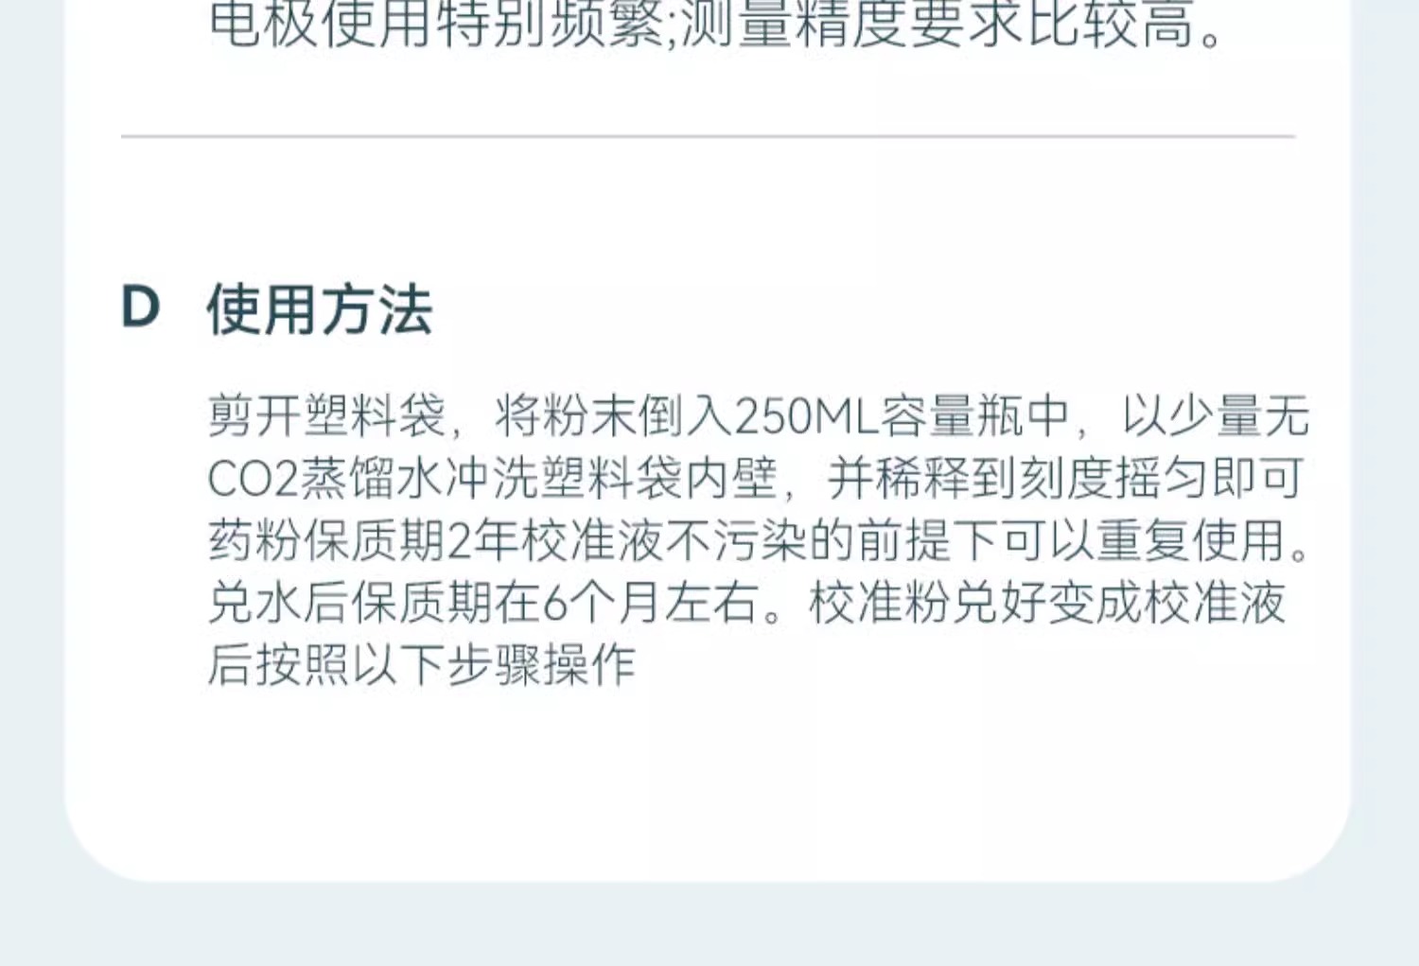The image size is (1419, 966).
Task: Click the line 后按照以下步骤操作
Action: 421,664
